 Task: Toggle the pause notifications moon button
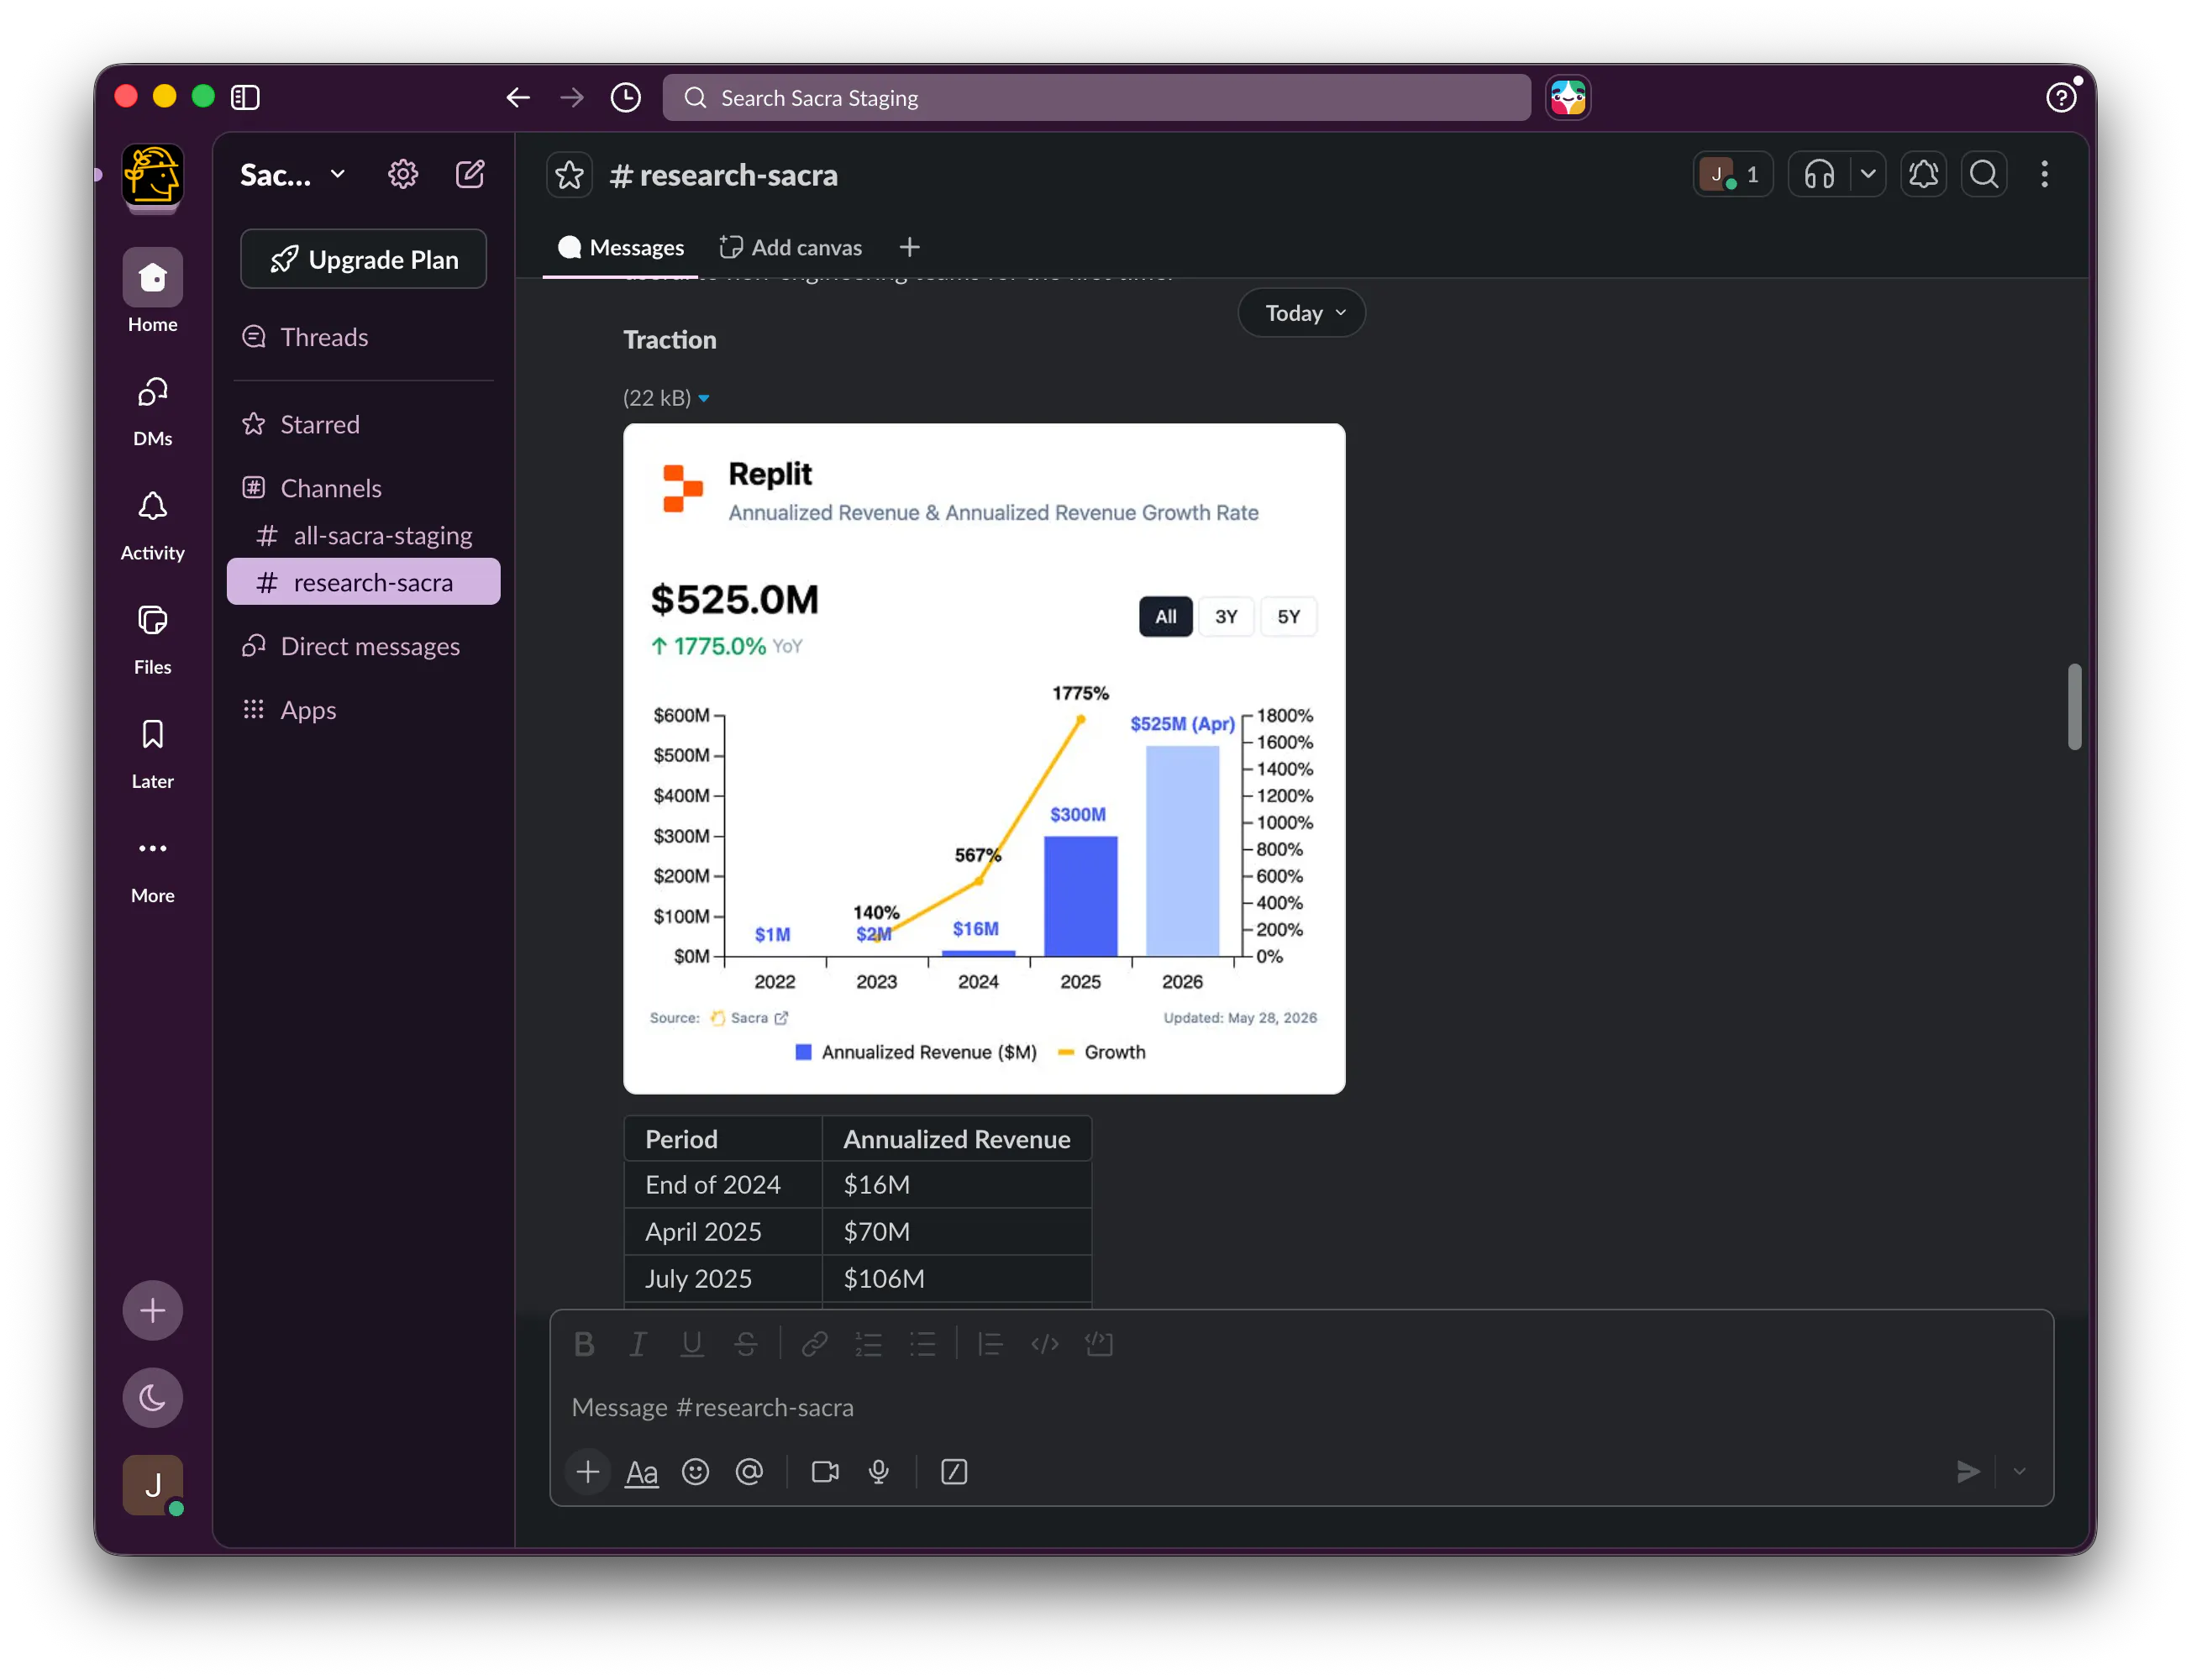tap(152, 1397)
